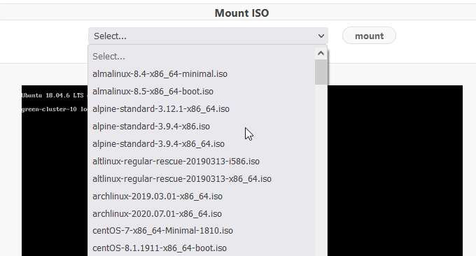Pick alpine-standard-3.12.1-x86_64.iso
This screenshot has width=476, height=256.
(x=202, y=109)
